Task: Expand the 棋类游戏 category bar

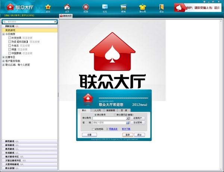Action: [30, 149]
